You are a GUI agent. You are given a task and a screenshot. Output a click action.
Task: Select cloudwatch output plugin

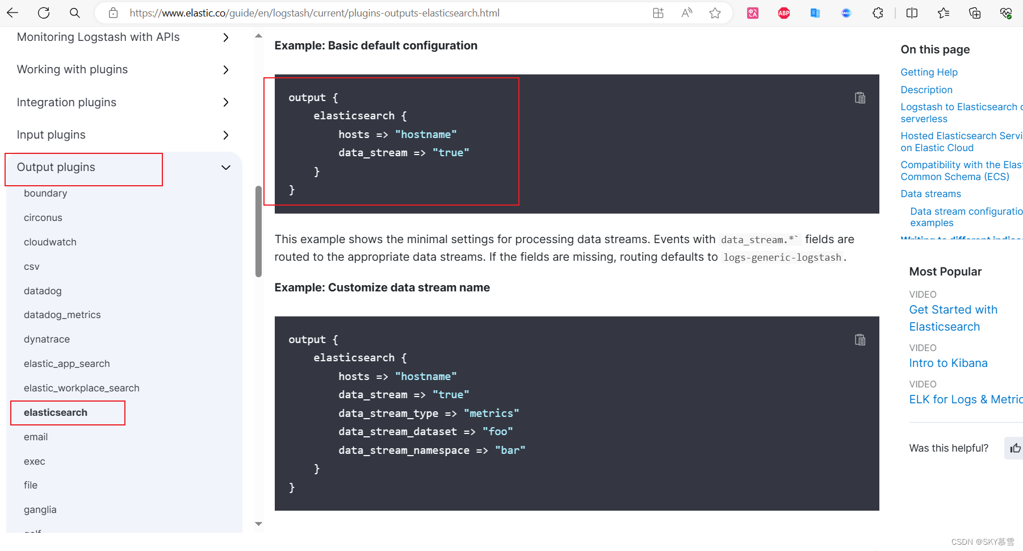50,242
